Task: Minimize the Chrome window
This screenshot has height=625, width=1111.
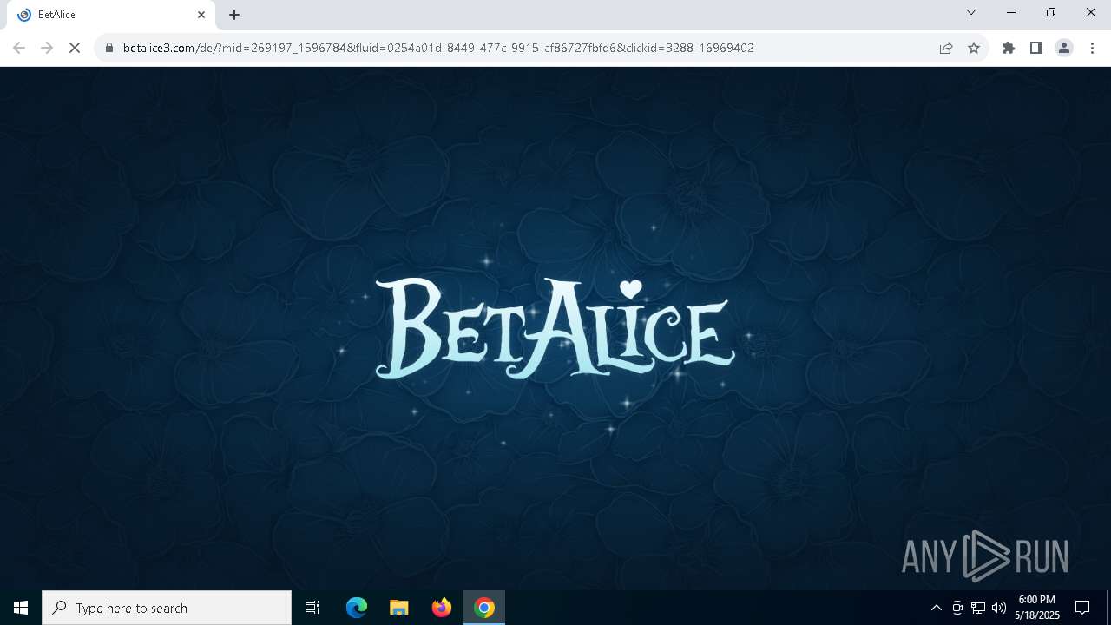Action: click(1011, 12)
